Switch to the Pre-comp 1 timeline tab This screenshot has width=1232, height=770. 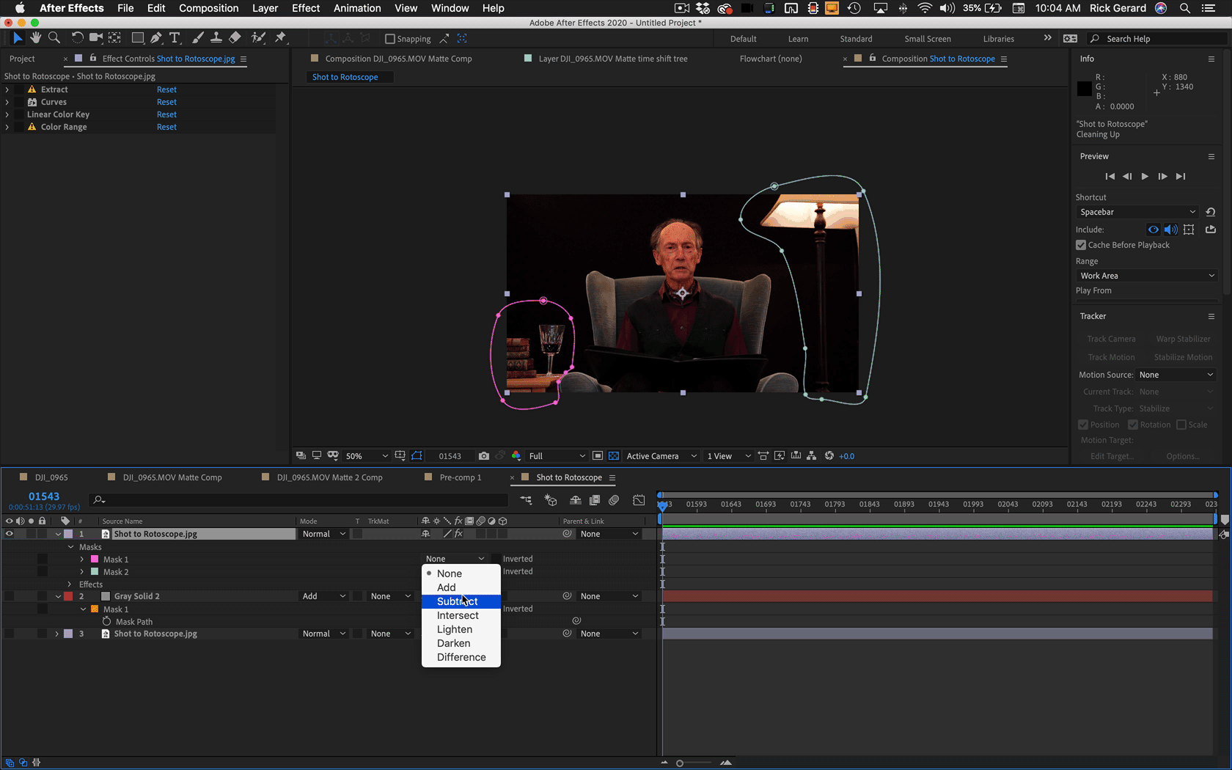(x=461, y=477)
